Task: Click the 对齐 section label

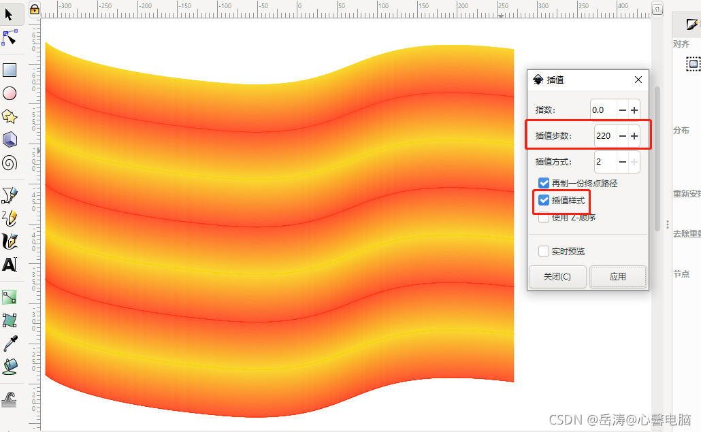Action: click(x=681, y=44)
